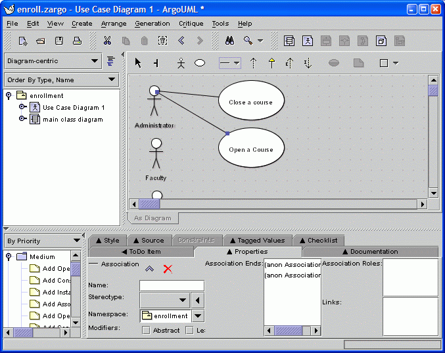Click the Copy icon in toolbar
Screen dimensions: 445x353
click(x=126, y=41)
